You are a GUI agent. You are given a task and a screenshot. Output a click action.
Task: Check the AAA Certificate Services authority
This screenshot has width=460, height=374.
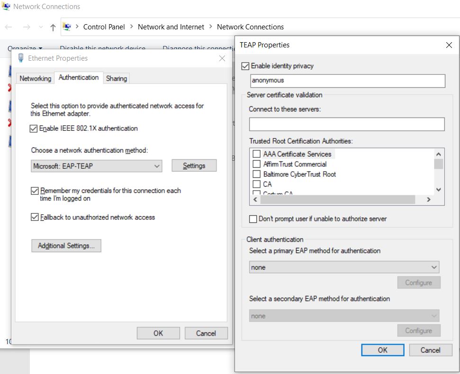(x=256, y=153)
